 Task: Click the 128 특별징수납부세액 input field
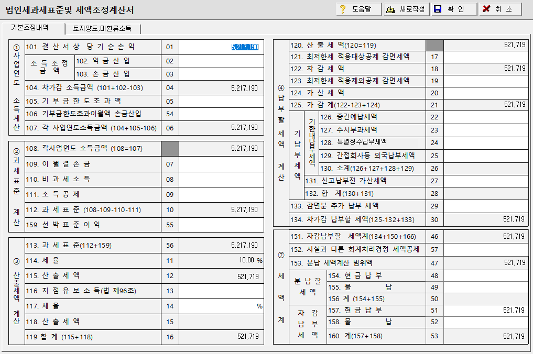(x=486, y=142)
